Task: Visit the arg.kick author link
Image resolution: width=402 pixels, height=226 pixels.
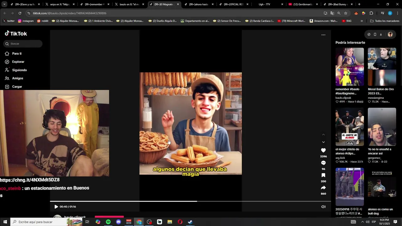Action: tap(340, 158)
